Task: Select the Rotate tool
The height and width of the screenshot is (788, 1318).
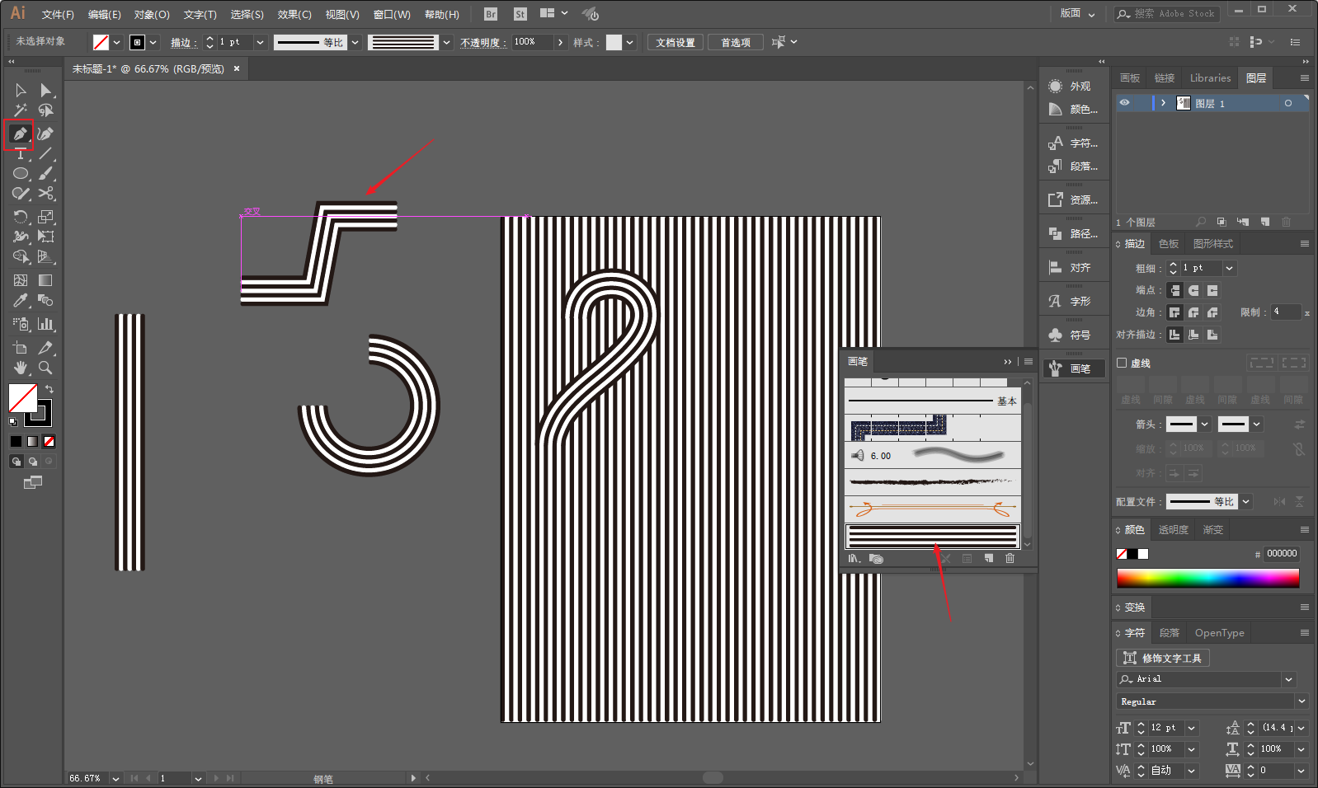Action: pyautogui.click(x=21, y=217)
